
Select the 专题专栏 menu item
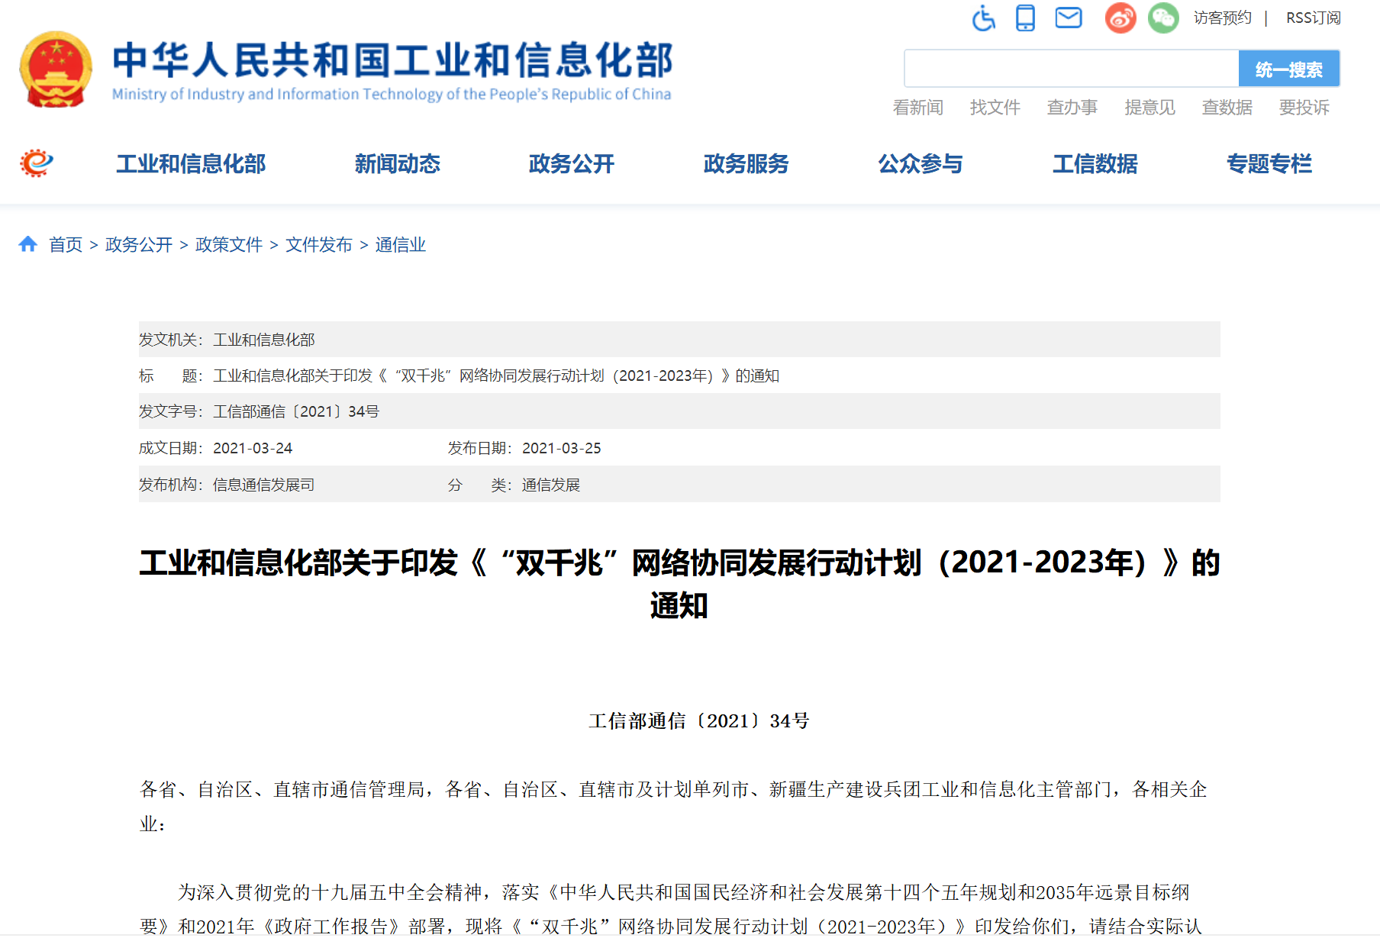click(1269, 164)
